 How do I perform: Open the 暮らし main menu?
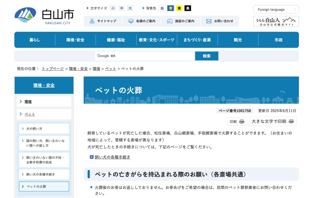(x=35, y=40)
